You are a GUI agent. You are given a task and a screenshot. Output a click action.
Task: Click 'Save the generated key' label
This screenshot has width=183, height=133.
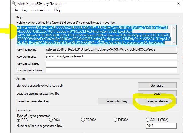point(33,101)
